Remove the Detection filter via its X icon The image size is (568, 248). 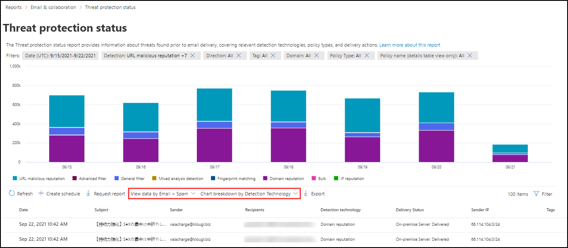click(x=193, y=55)
